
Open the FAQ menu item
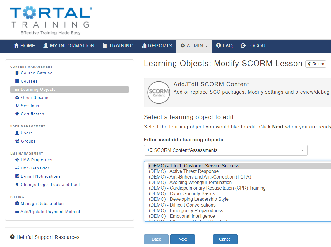(x=224, y=46)
